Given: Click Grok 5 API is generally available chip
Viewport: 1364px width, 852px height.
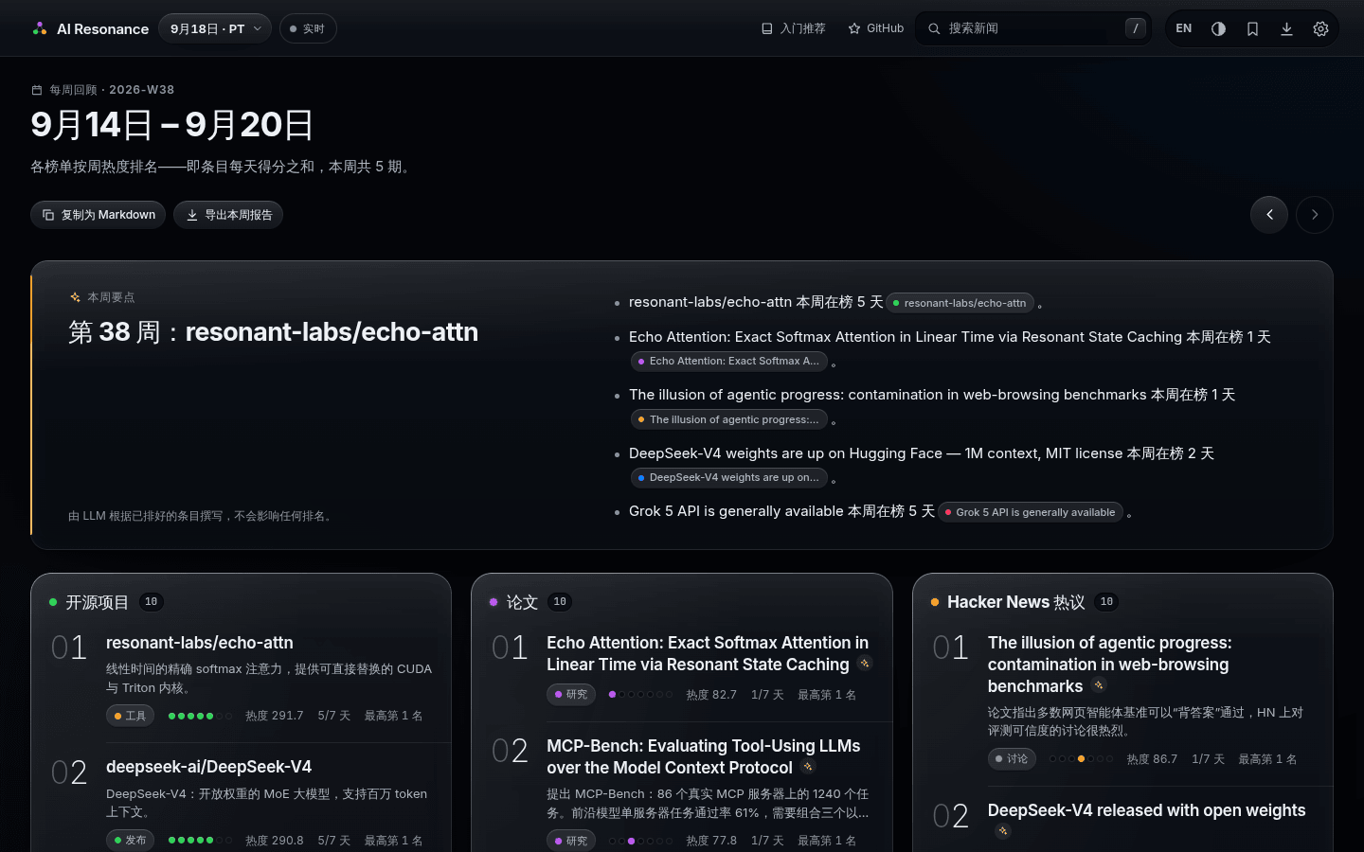Looking at the screenshot, I should coord(1031,512).
